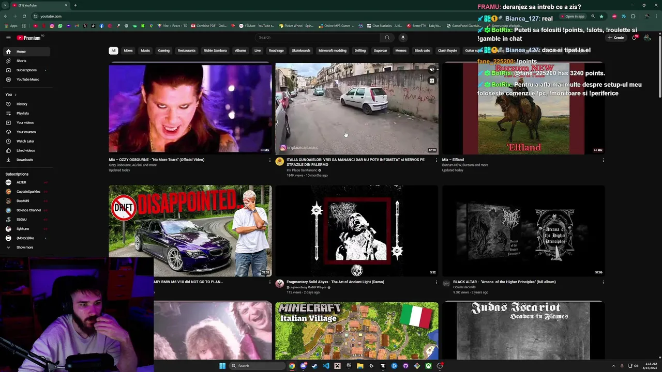662x372 pixels.
Task: Expand the You section chevron
Action: click(15, 95)
